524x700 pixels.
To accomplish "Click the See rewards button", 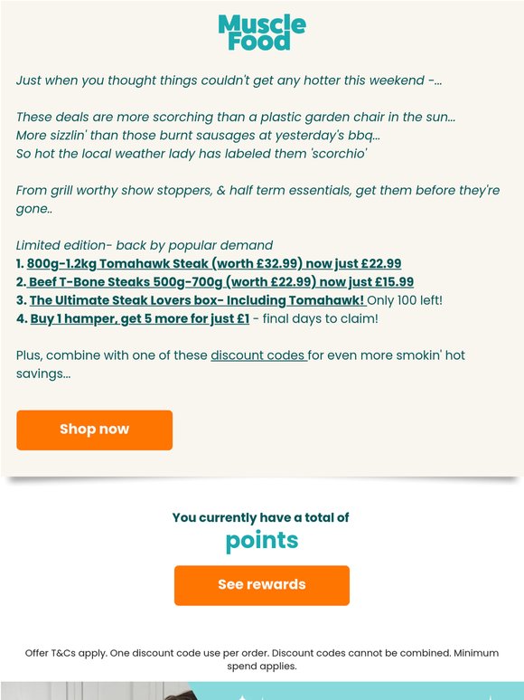I will coord(262,585).
